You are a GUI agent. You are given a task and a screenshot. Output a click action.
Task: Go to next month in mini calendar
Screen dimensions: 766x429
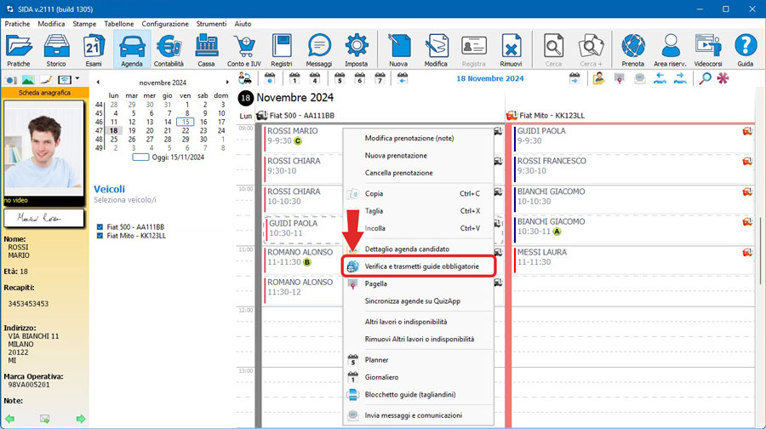(x=225, y=83)
